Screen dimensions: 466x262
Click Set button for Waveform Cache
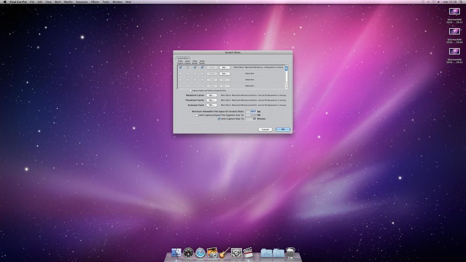click(x=212, y=95)
